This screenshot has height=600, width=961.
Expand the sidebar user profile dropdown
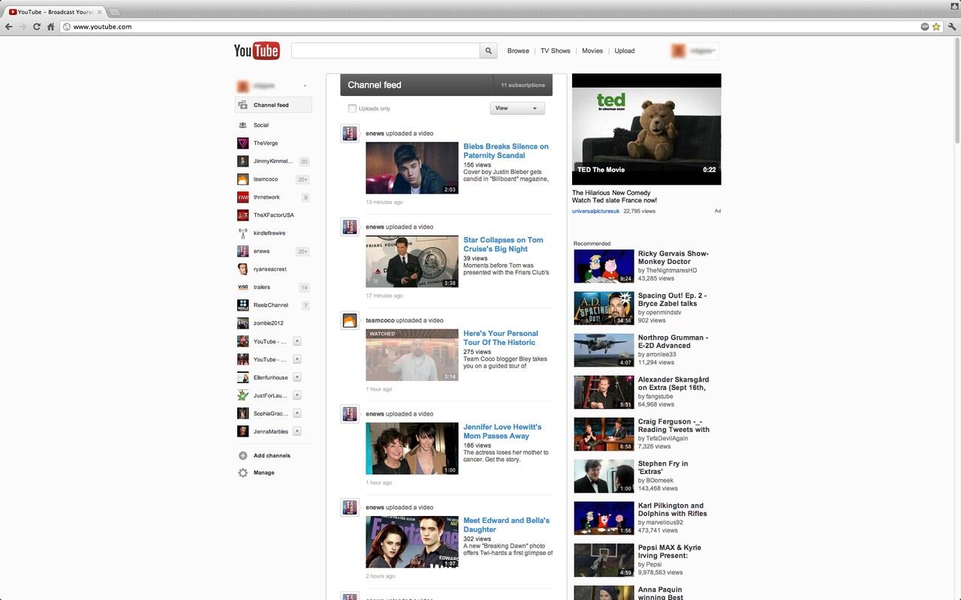[x=305, y=86]
